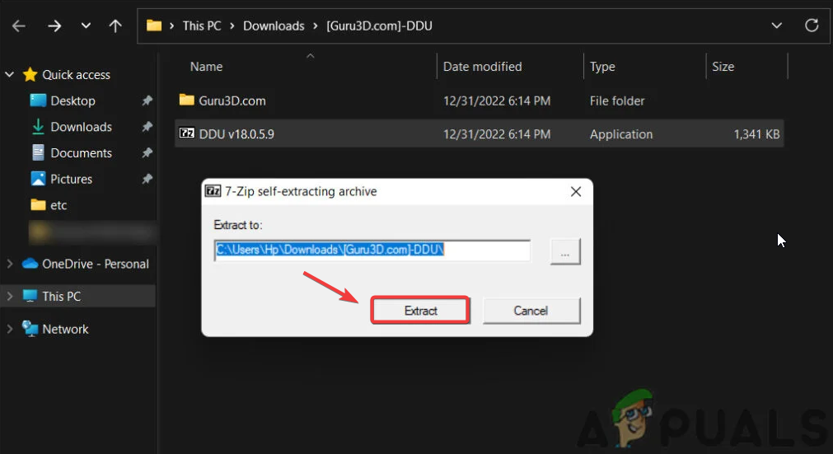Click the OneDrive cloud icon
The height and width of the screenshot is (454, 833).
30,264
